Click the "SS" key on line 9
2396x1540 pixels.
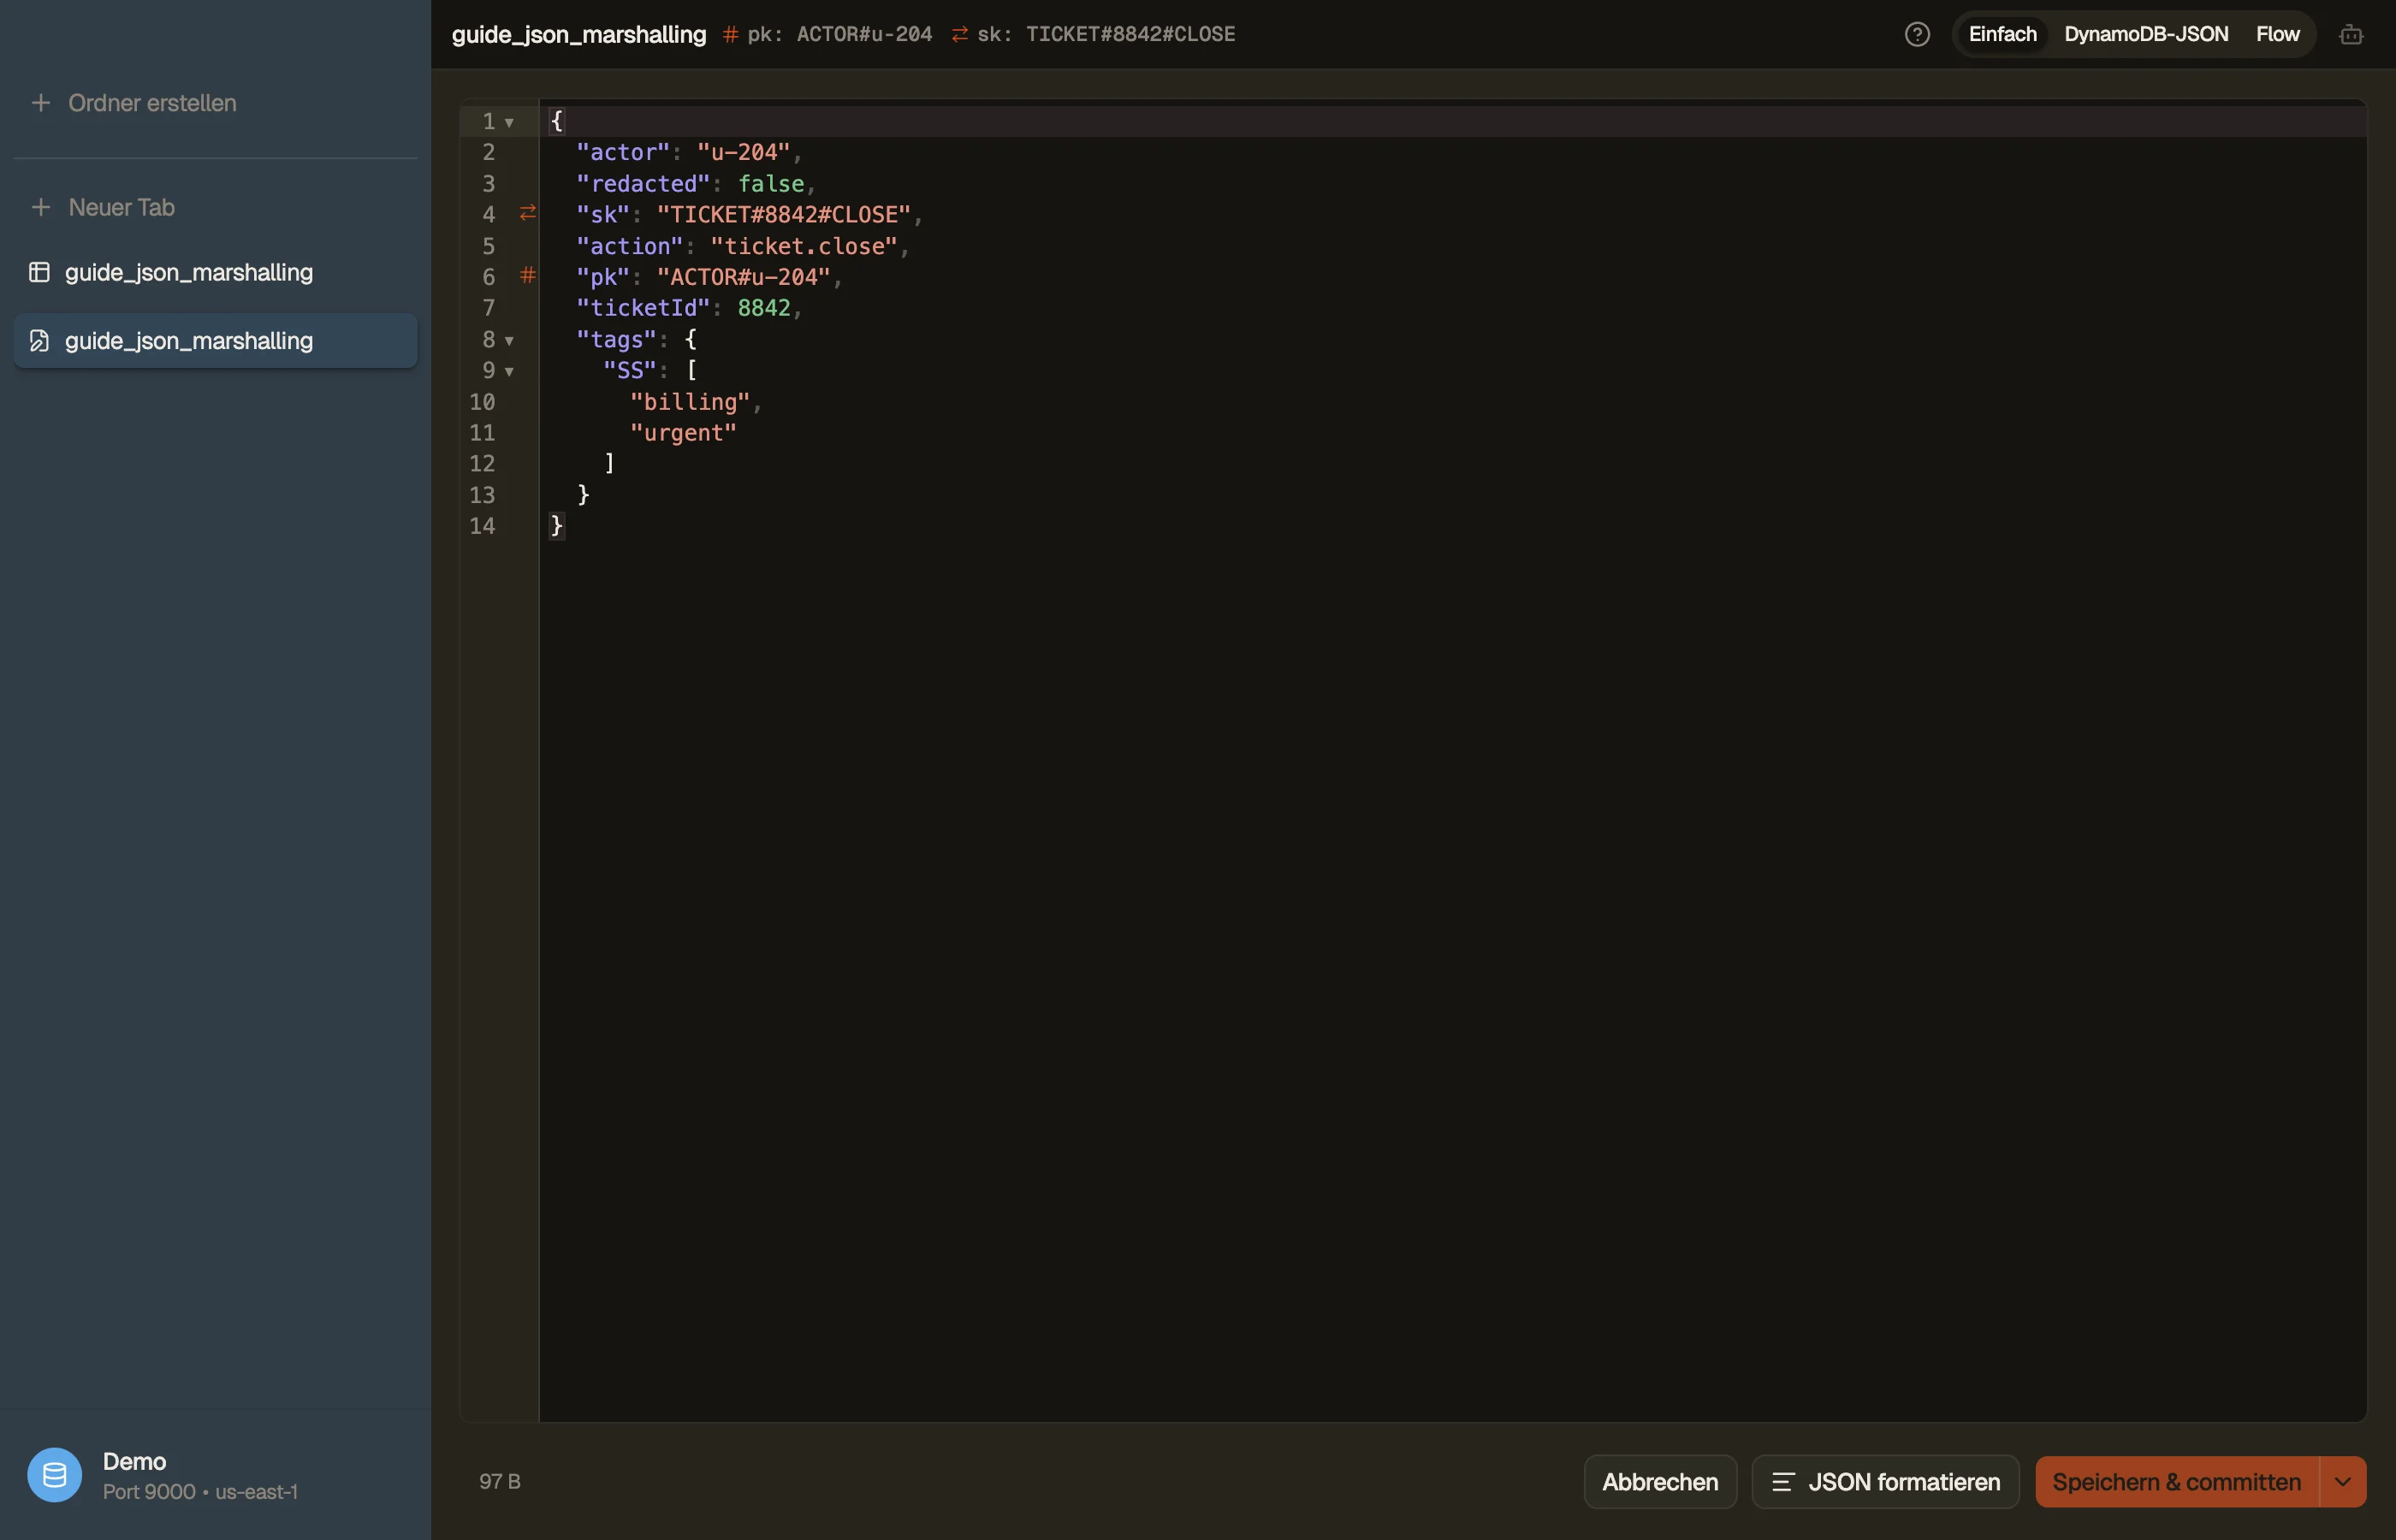pos(629,370)
